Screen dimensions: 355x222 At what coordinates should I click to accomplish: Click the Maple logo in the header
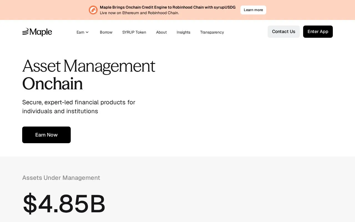(x=37, y=32)
